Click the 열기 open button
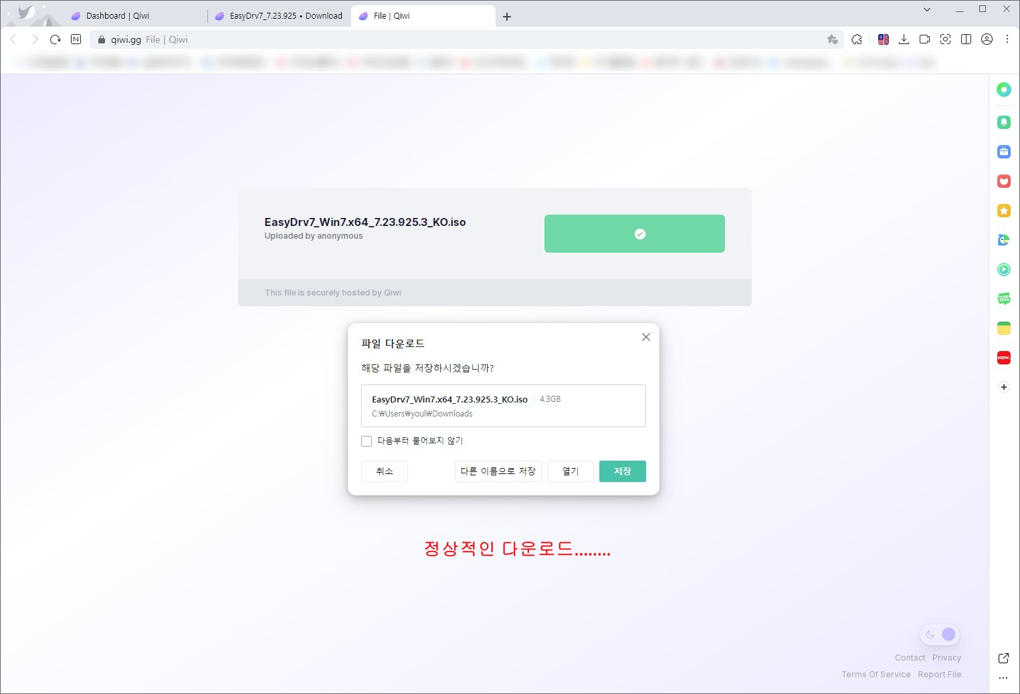 click(x=571, y=471)
